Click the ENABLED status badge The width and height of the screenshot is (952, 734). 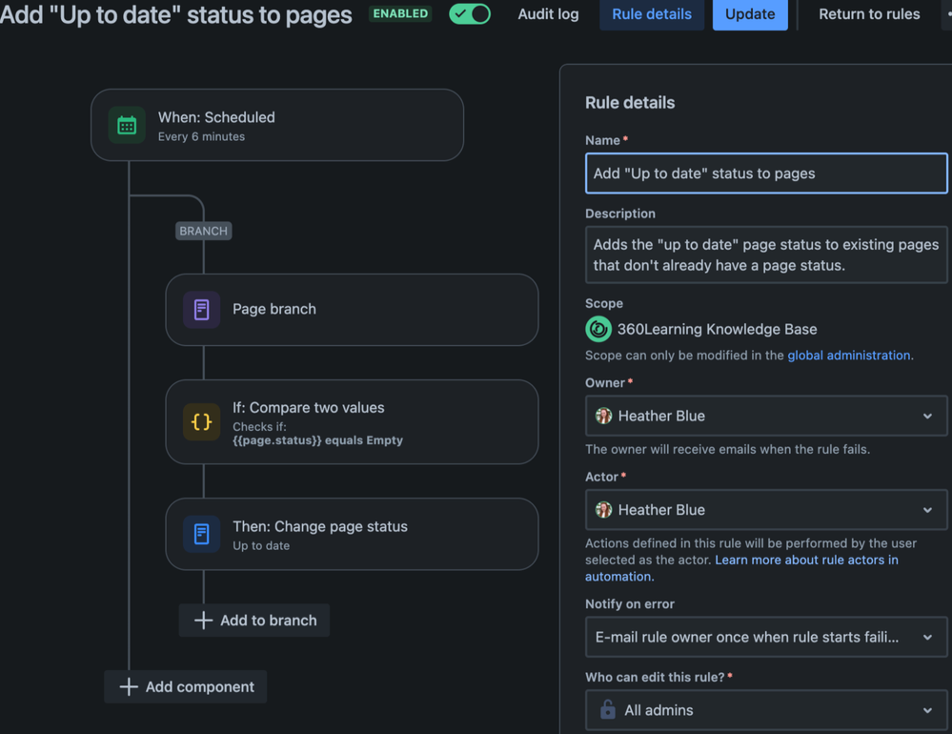tap(400, 14)
